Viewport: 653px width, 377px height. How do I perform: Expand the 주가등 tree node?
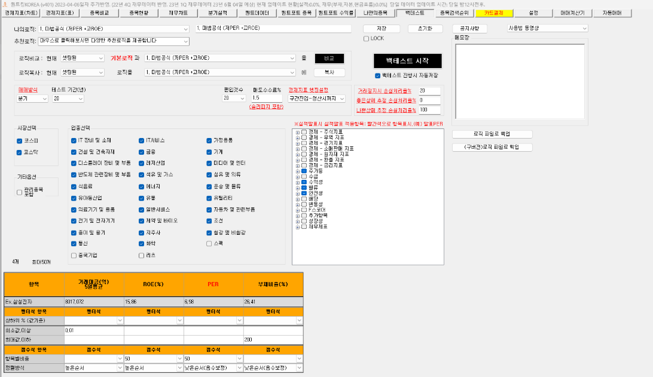point(297,171)
